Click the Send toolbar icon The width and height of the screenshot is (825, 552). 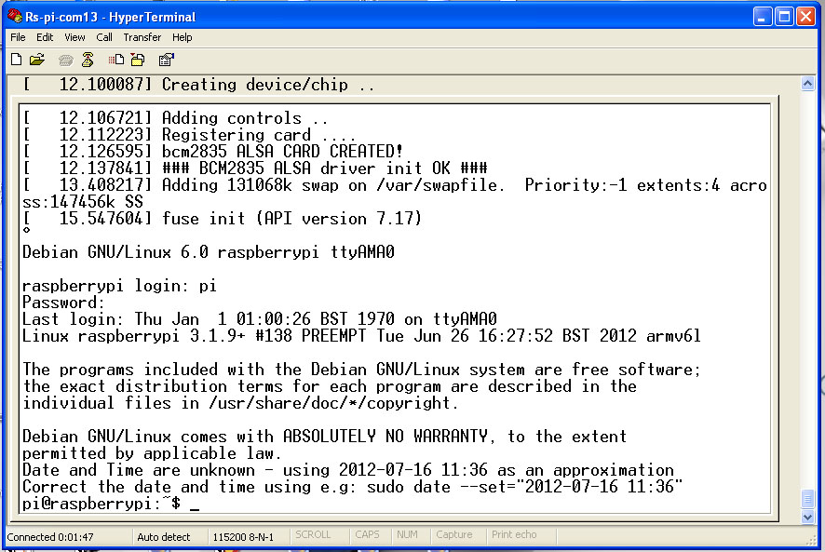(x=116, y=60)
